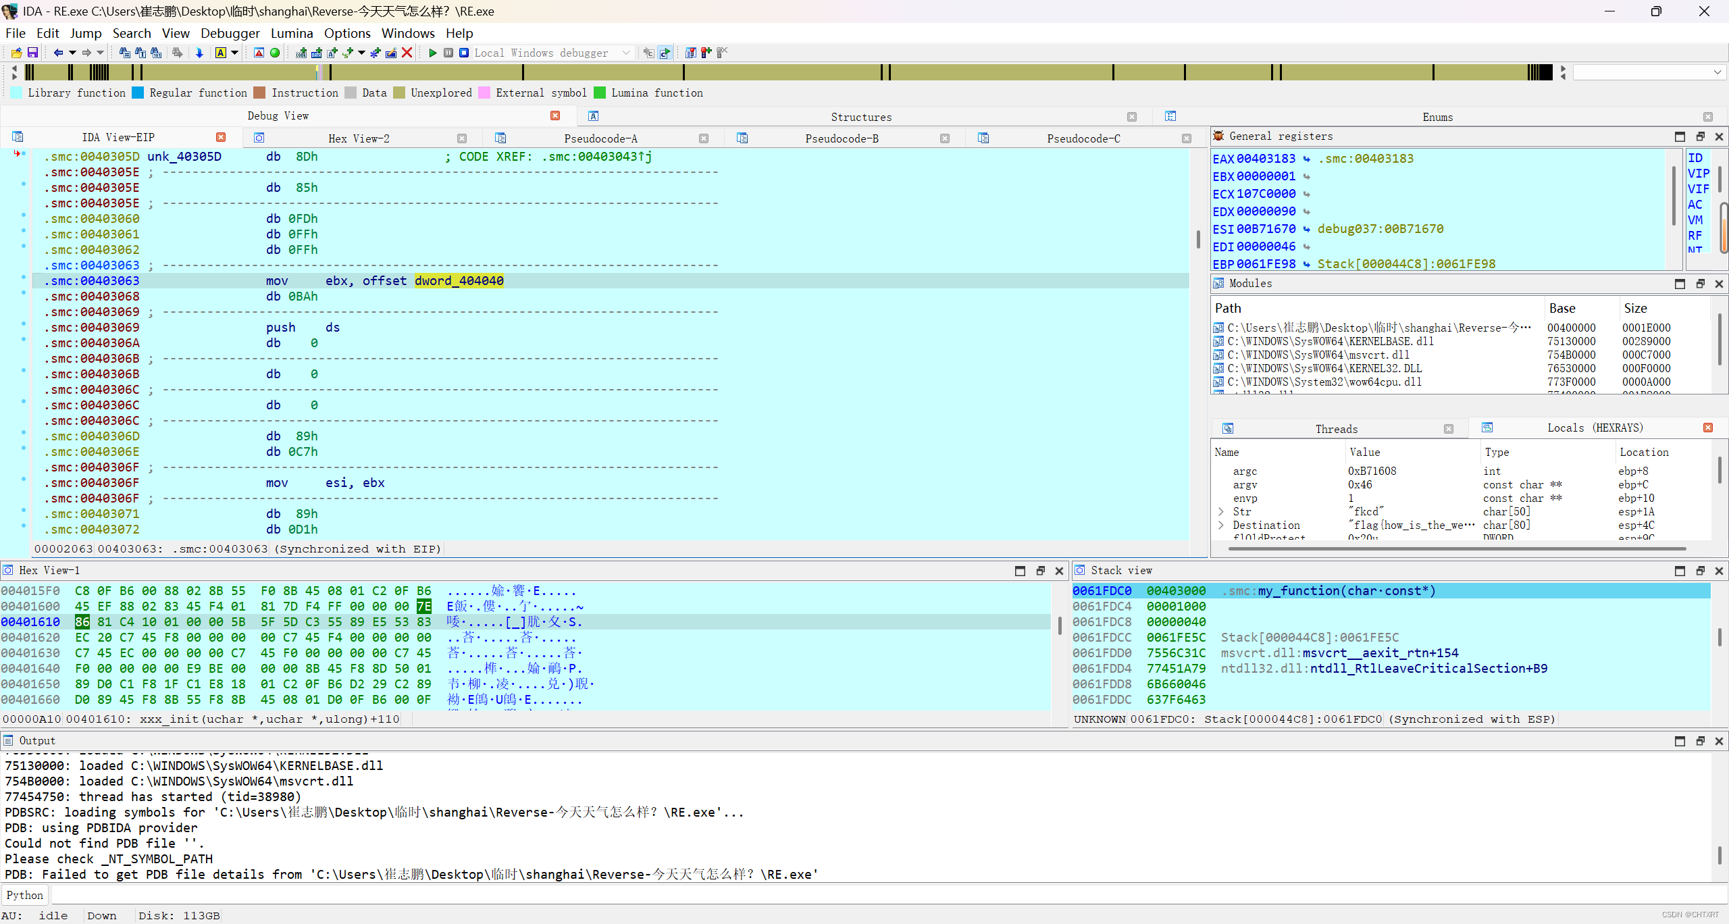Click the breakpoint list window icon
1729x924 pixels.
coord(690,53)
